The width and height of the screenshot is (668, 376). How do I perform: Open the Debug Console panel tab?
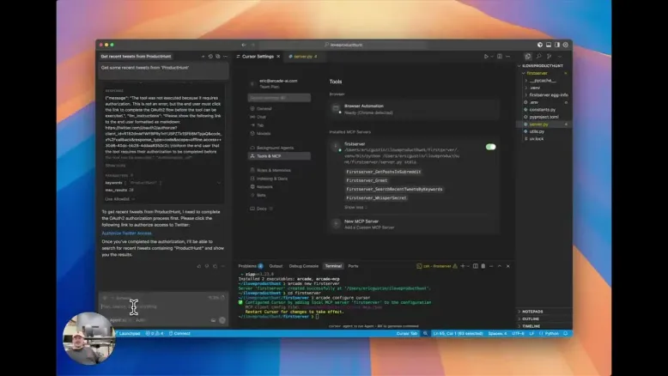click(304, 266)
